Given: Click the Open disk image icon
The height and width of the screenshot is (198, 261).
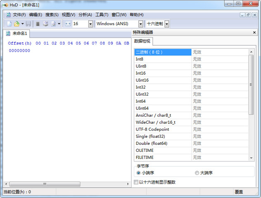Looking at the screenshot, I should [53, 24].
